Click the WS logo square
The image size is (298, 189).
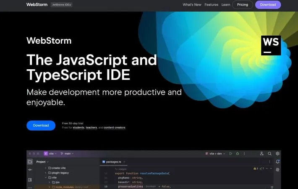(271, 45)
